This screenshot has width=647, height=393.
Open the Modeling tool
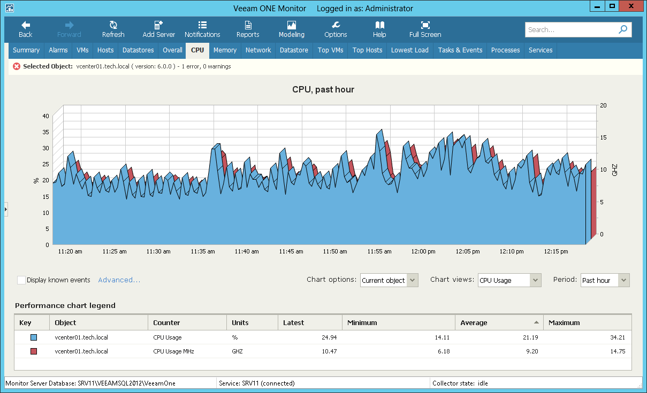tap(291, 29)
